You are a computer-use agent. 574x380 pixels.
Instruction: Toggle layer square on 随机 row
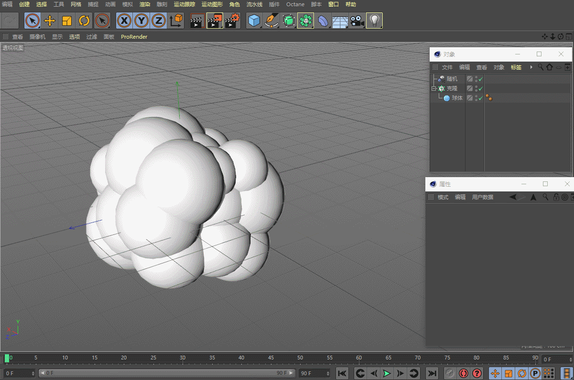(x=470, y=79)
